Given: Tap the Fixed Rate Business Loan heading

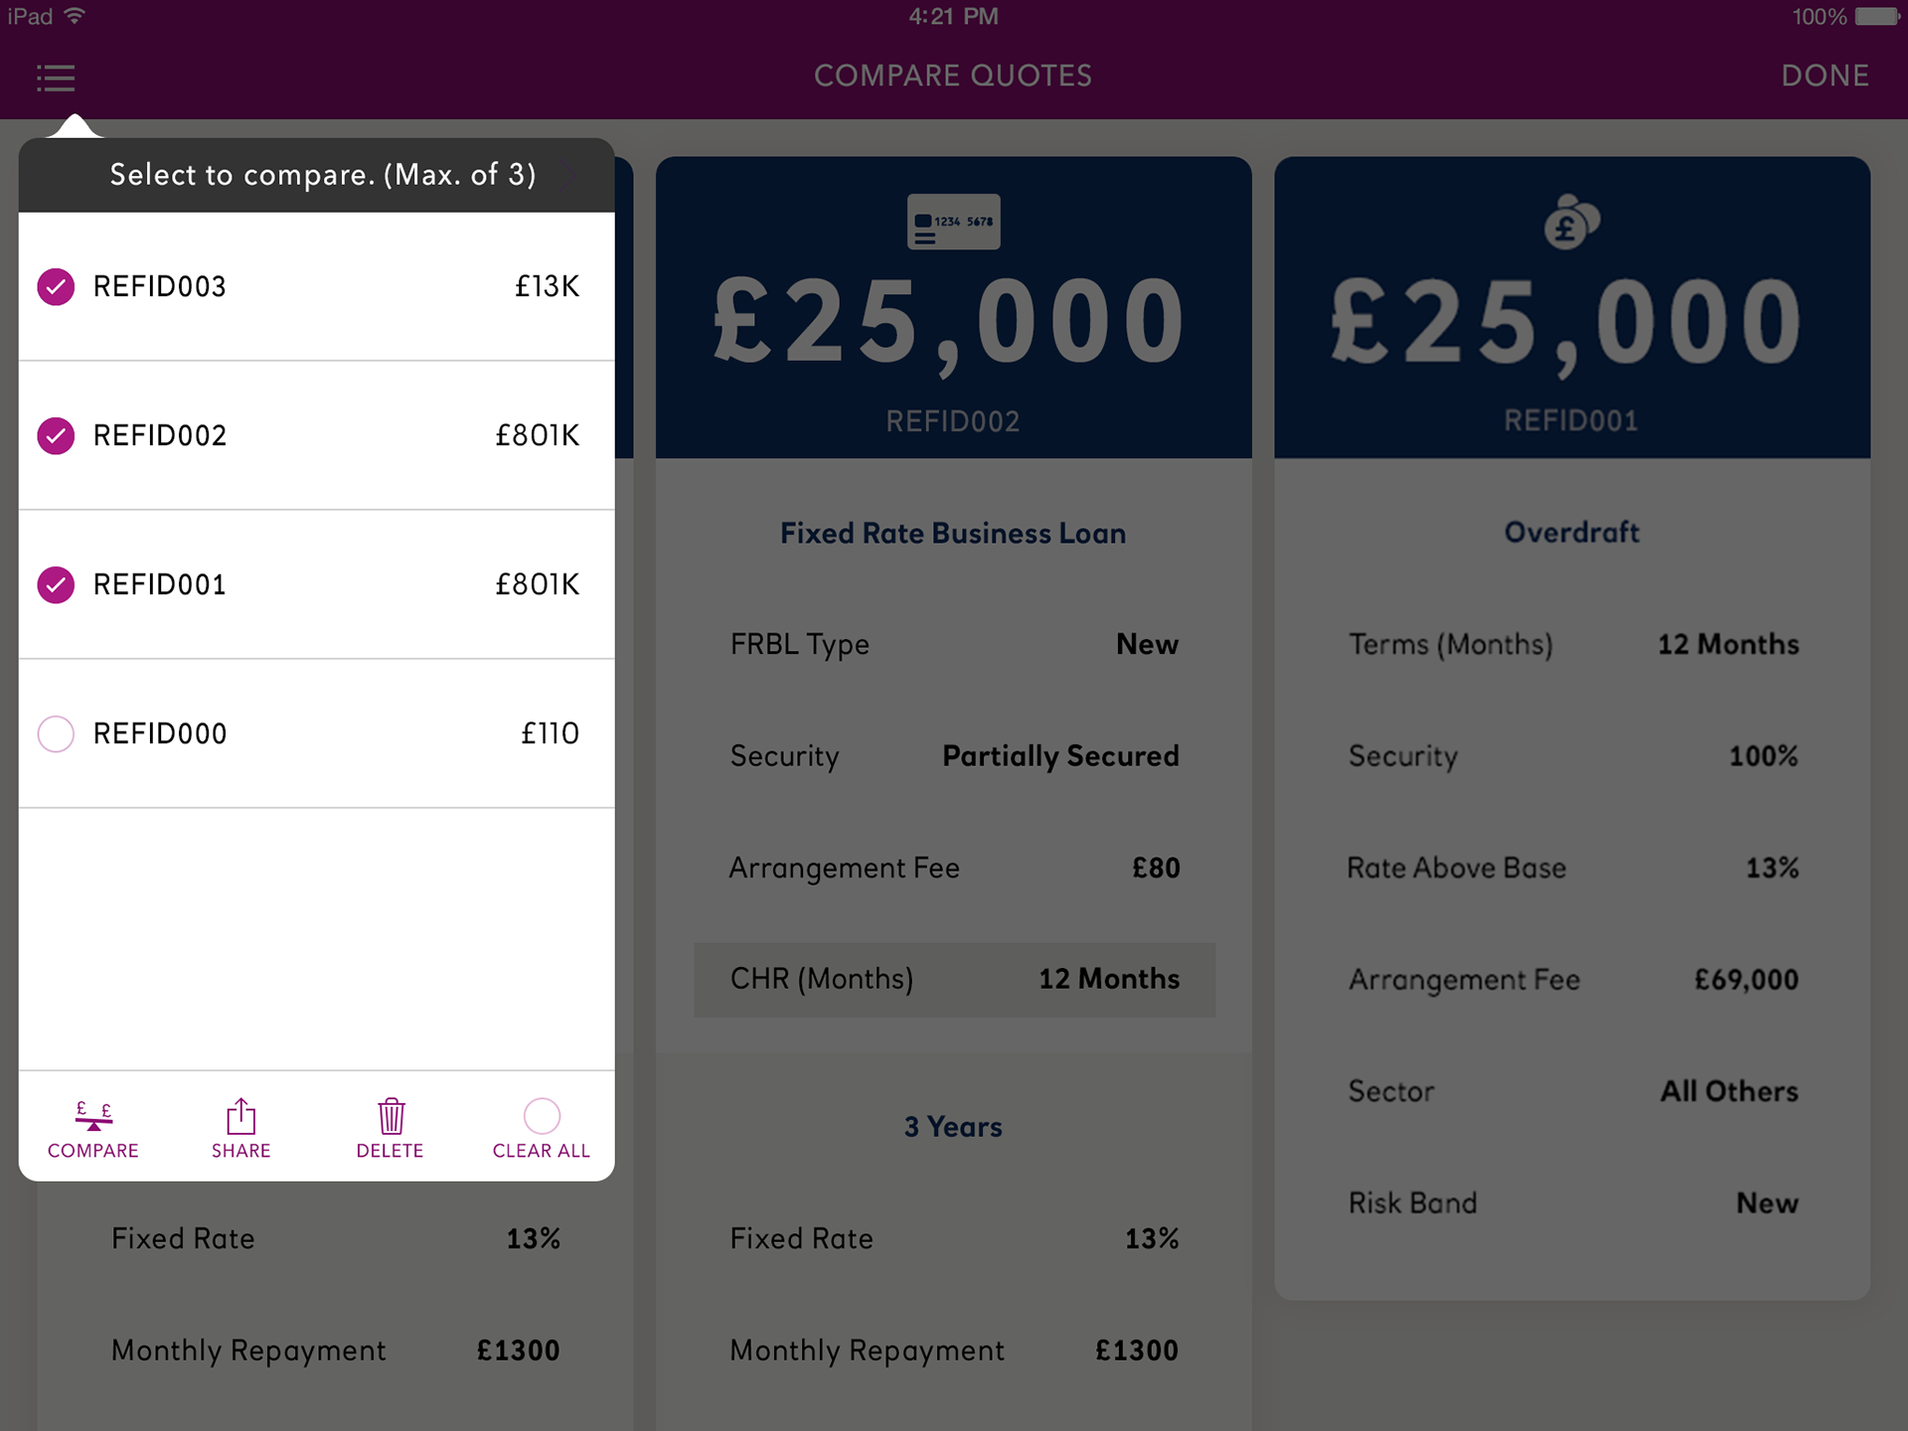Looking at the screenshot, I should [x=953, y=534].
